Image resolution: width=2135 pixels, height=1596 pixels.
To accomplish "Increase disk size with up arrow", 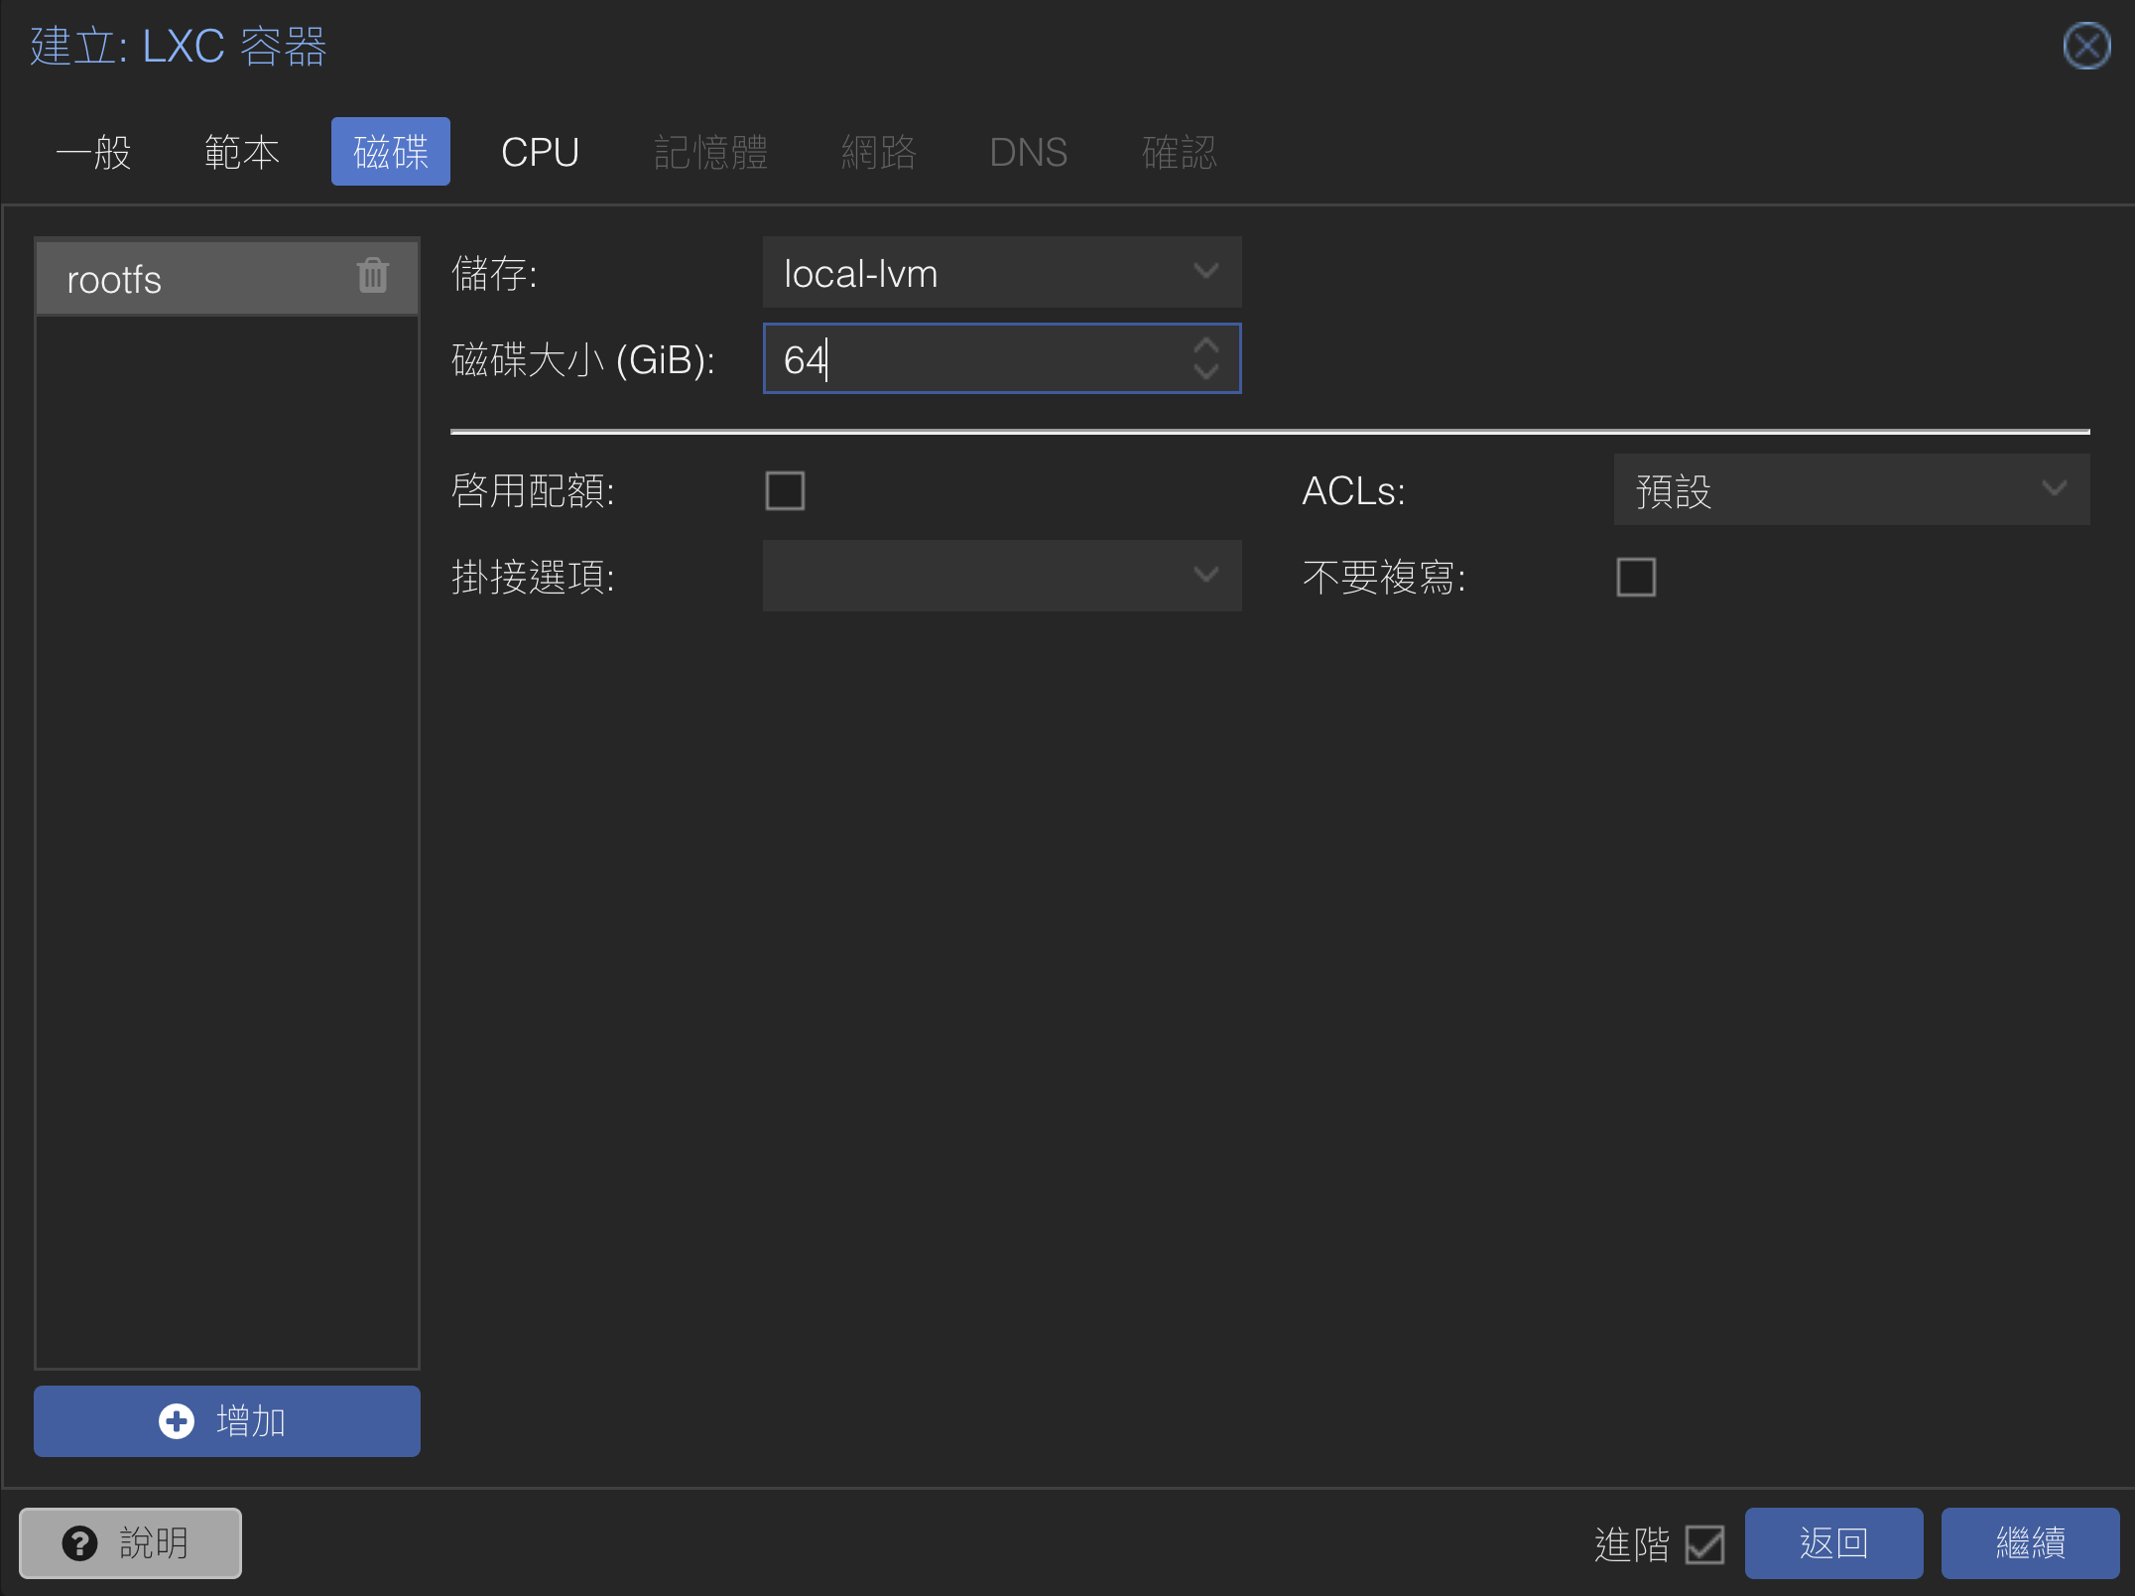I will [1205, 345].
